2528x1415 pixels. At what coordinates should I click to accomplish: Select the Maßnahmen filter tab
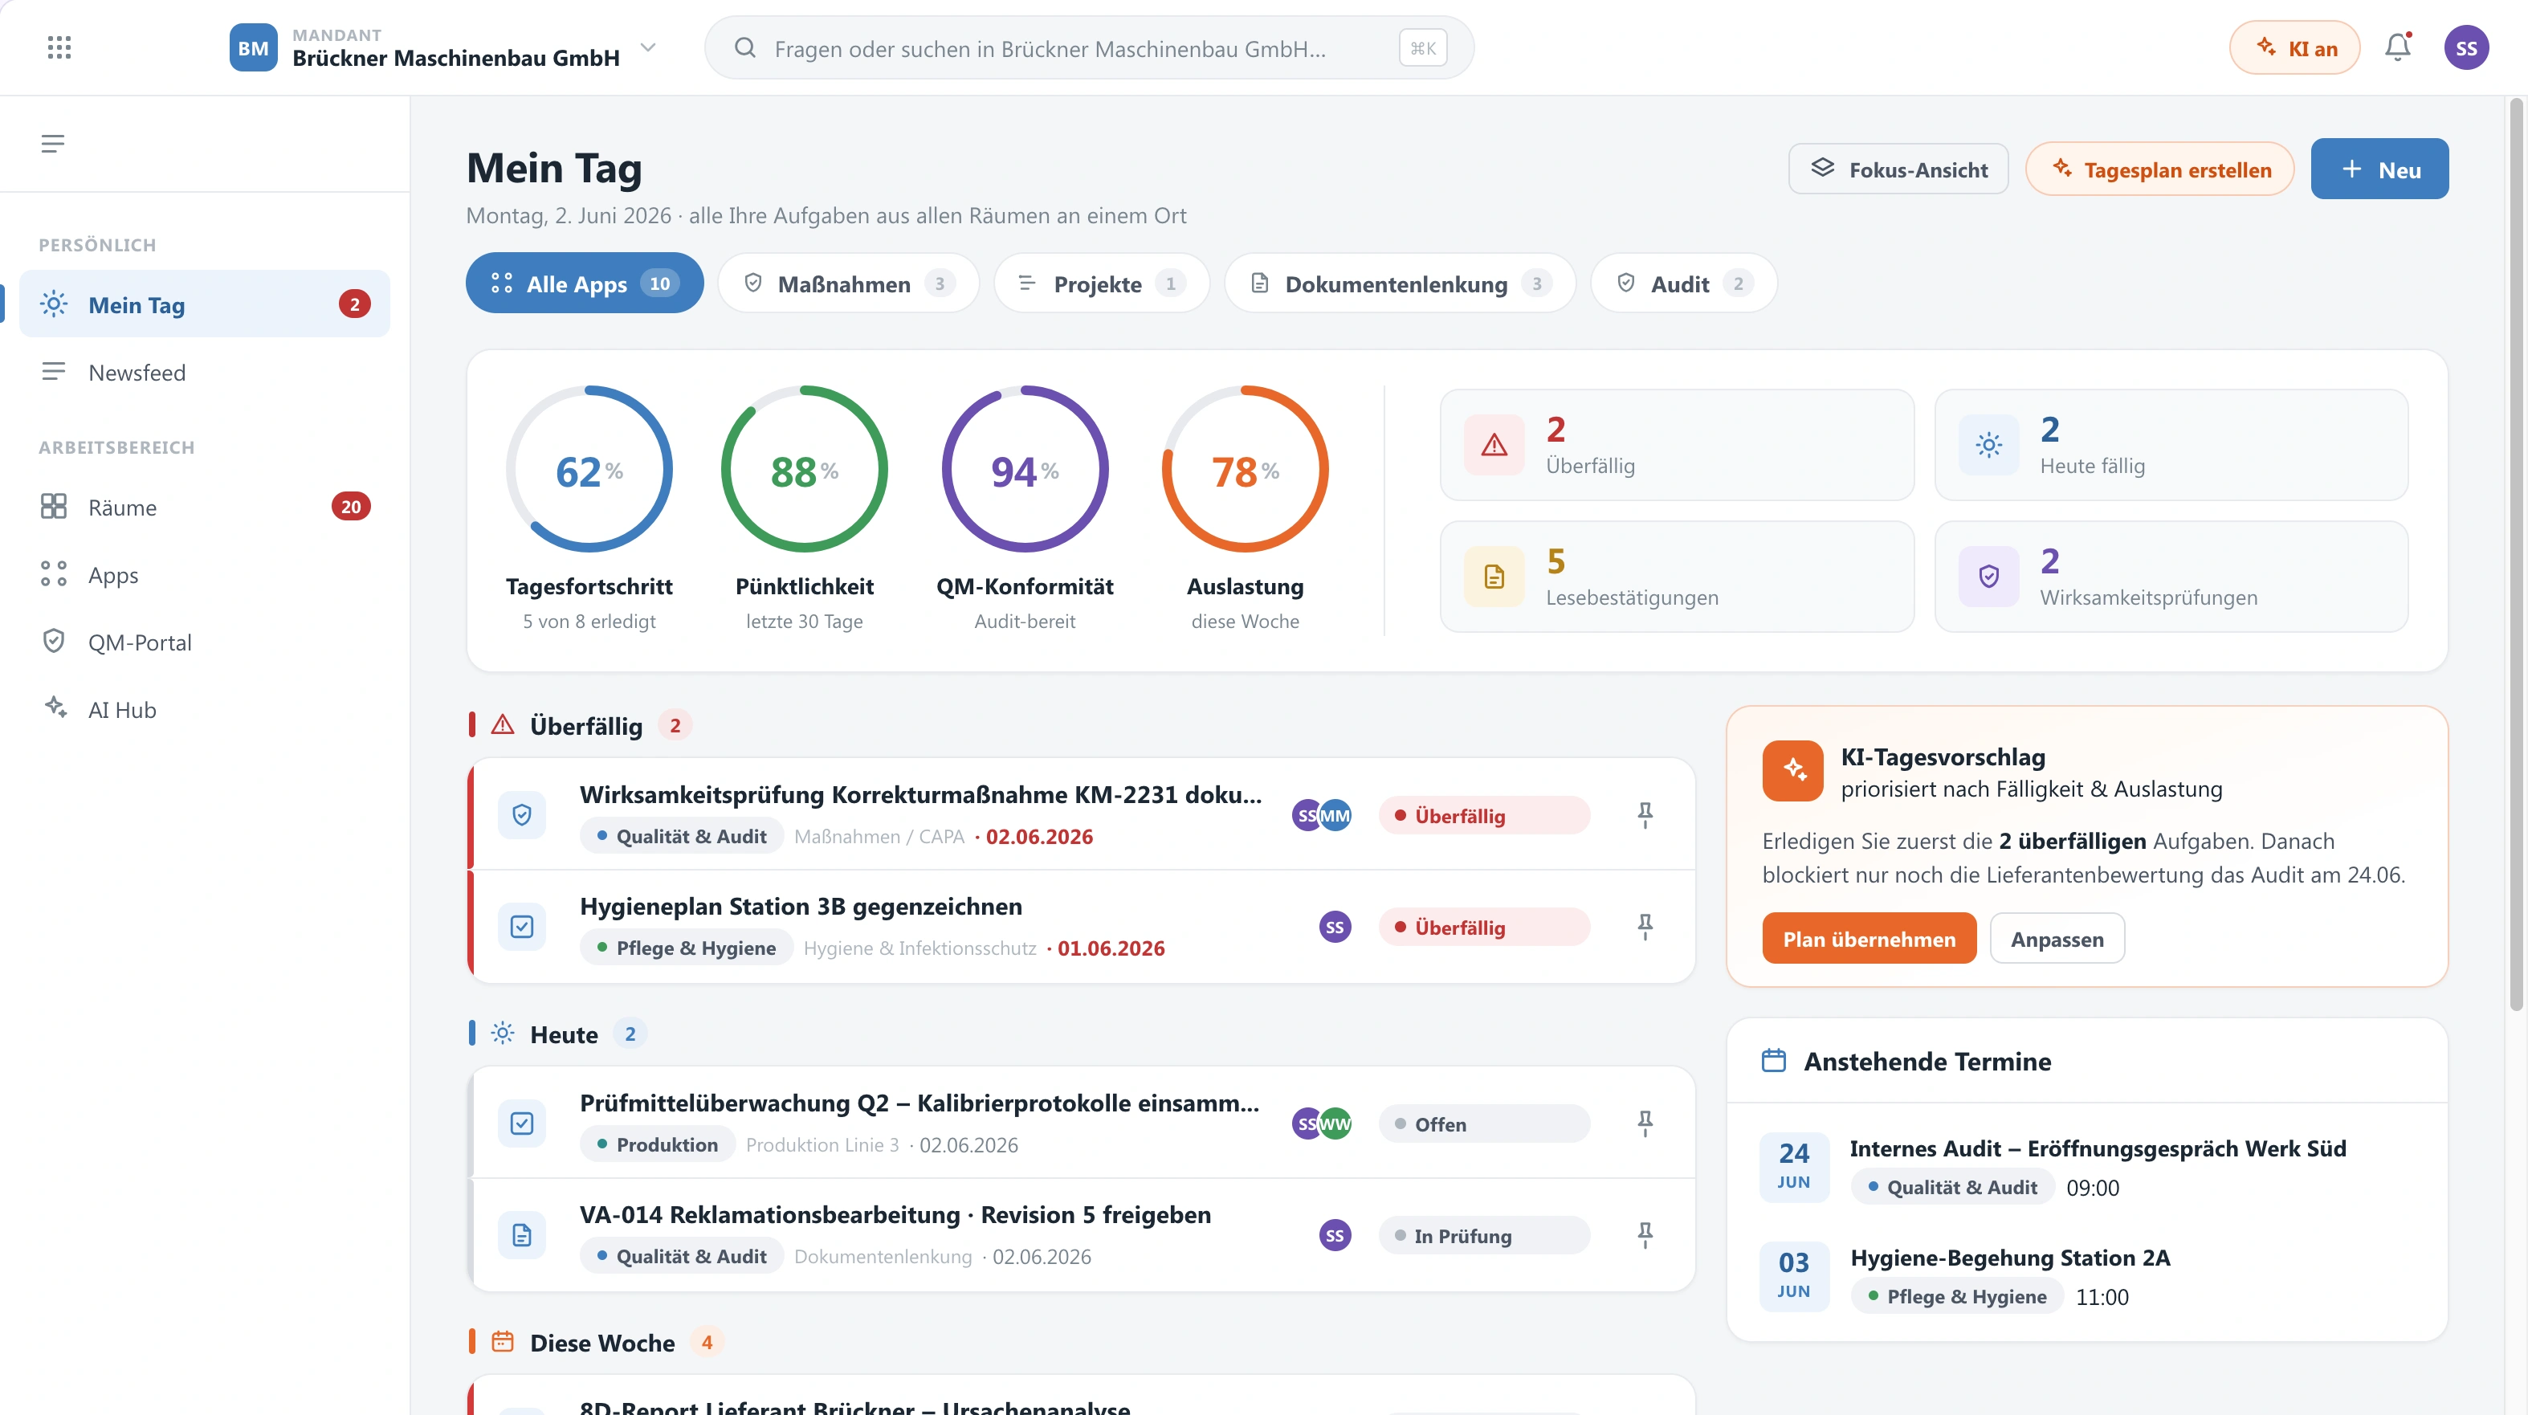click(x=848, y=283)
